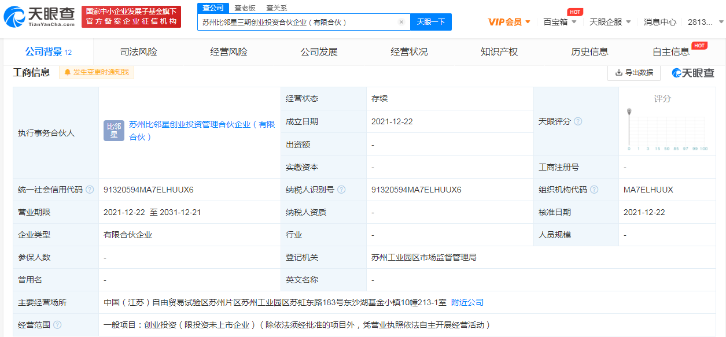Click the TianYanCha logo
The width and height of the screenshot is (726, 337).
39,17
